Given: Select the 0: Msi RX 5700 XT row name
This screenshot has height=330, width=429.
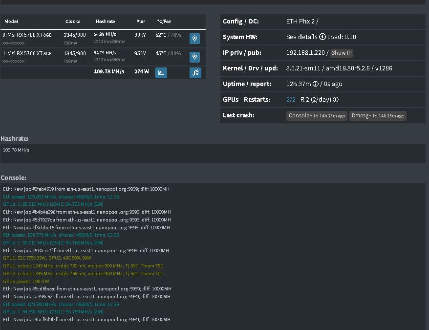Looking at the screenshot, I should pos(27,35).
